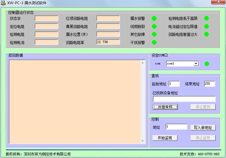Screen dimensions: 226x158
Task: Click the 结束地址 field showing 255
Action: (x=210, y=84)
